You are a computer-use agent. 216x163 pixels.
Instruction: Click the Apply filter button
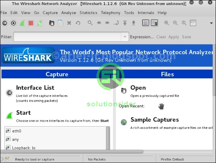[x=173, y=37]
